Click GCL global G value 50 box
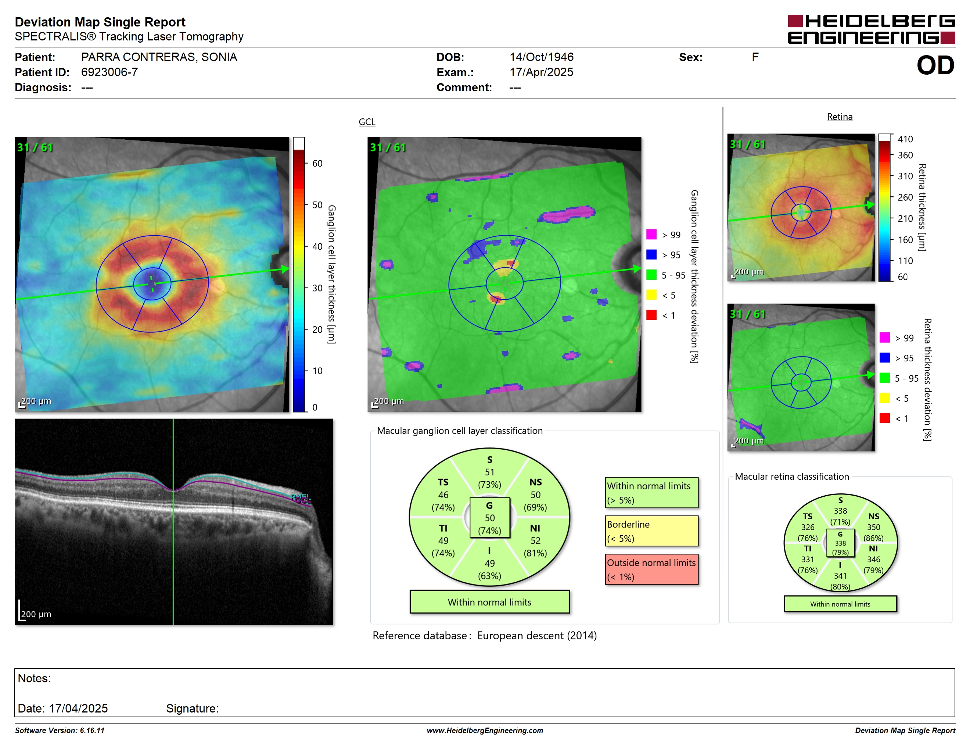Image resolution: width=970 pixels, height=750 pixels. (489, 518)
